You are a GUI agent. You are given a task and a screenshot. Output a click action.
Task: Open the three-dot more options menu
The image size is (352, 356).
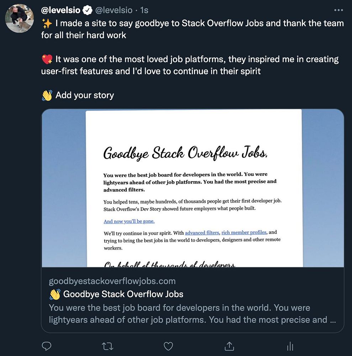[x=338, y=10]
